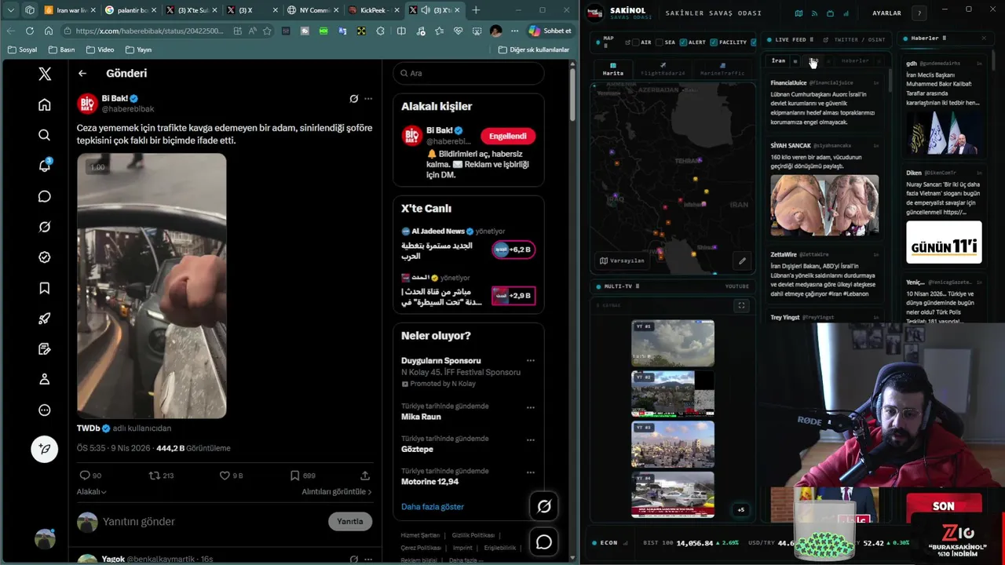Open options for Mika Raun trend

click(531, 407)
